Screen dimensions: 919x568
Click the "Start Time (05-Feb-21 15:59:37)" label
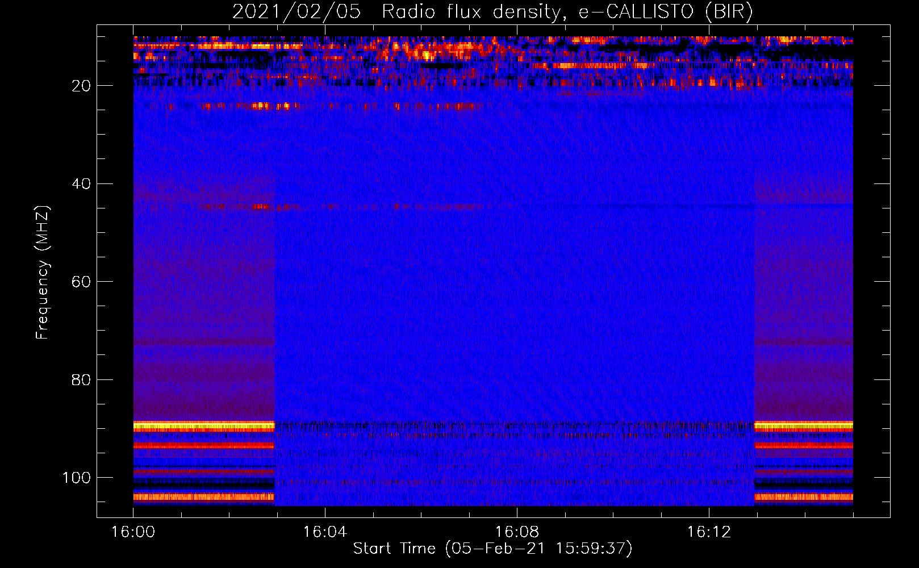(x=492, y=549)
